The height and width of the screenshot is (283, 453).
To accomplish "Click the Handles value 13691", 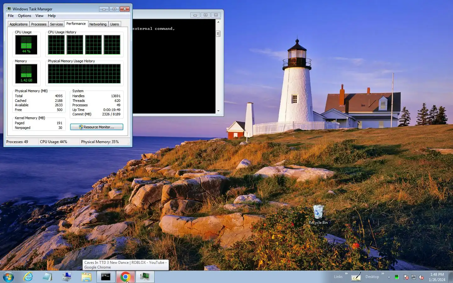I will (116, 96).
